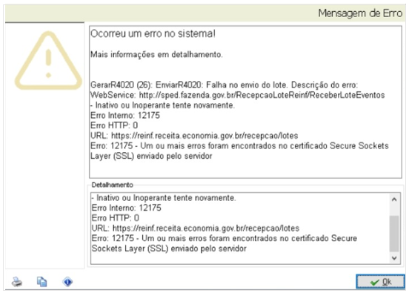Click "Erro Interno: 12175" in main message
The width and height of the screenshot is (409, 296).
tap(125, 116)
